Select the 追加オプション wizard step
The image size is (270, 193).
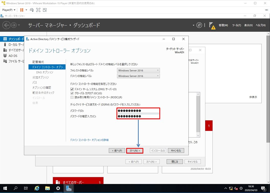point(41,77)
